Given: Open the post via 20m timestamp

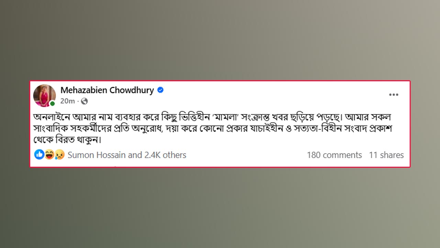Looking at the screenshot, I should (x=67, y=101).
